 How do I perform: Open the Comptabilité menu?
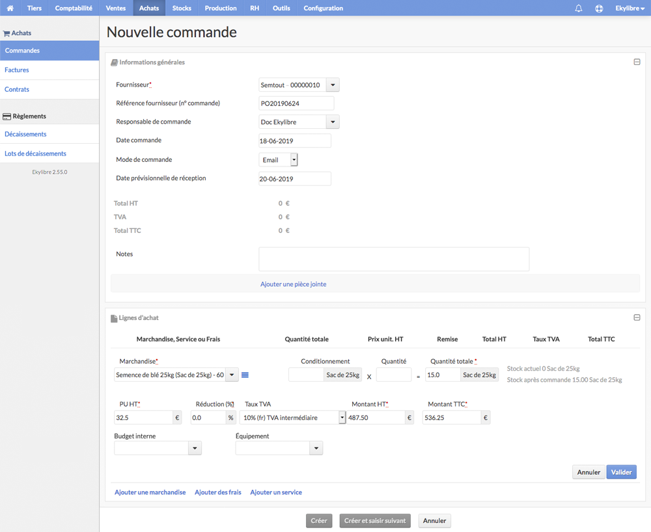pos(74,8)
